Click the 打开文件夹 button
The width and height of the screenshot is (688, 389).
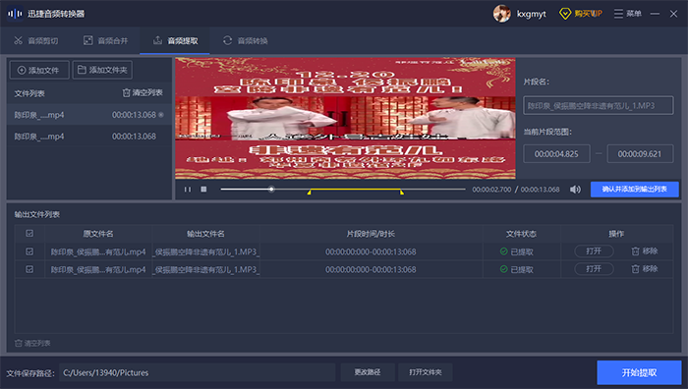pos(426,372)
